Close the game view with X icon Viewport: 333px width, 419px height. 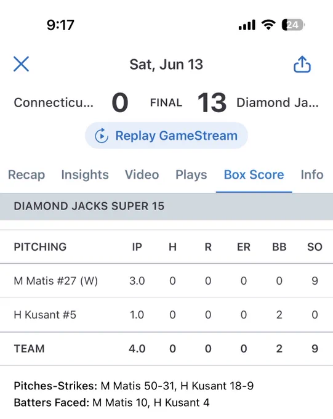click(21, 64)
